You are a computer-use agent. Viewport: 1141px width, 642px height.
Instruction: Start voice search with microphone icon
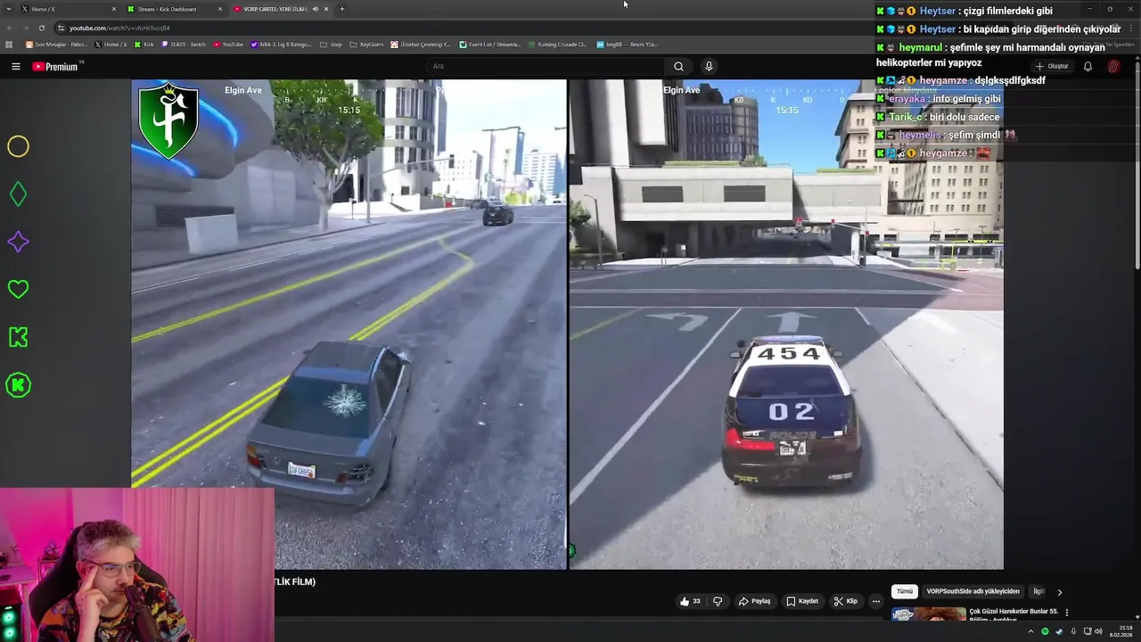[x=709, y=66]
